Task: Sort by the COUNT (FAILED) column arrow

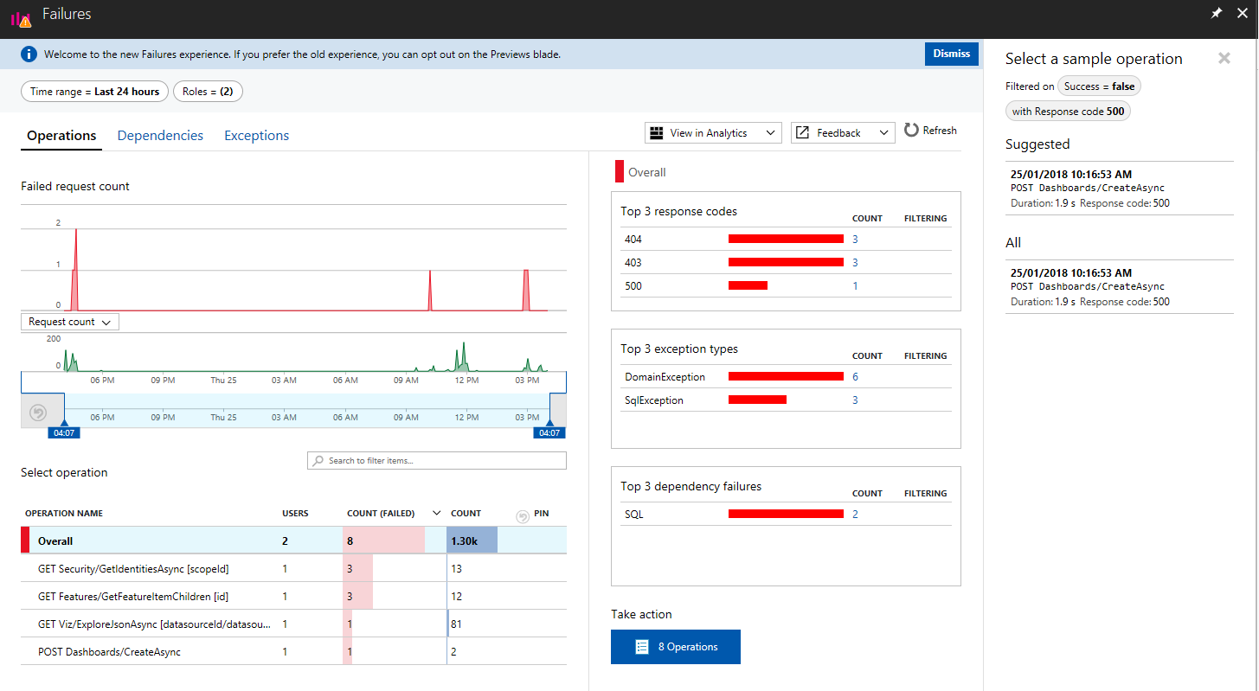Action: pos(437,513)
